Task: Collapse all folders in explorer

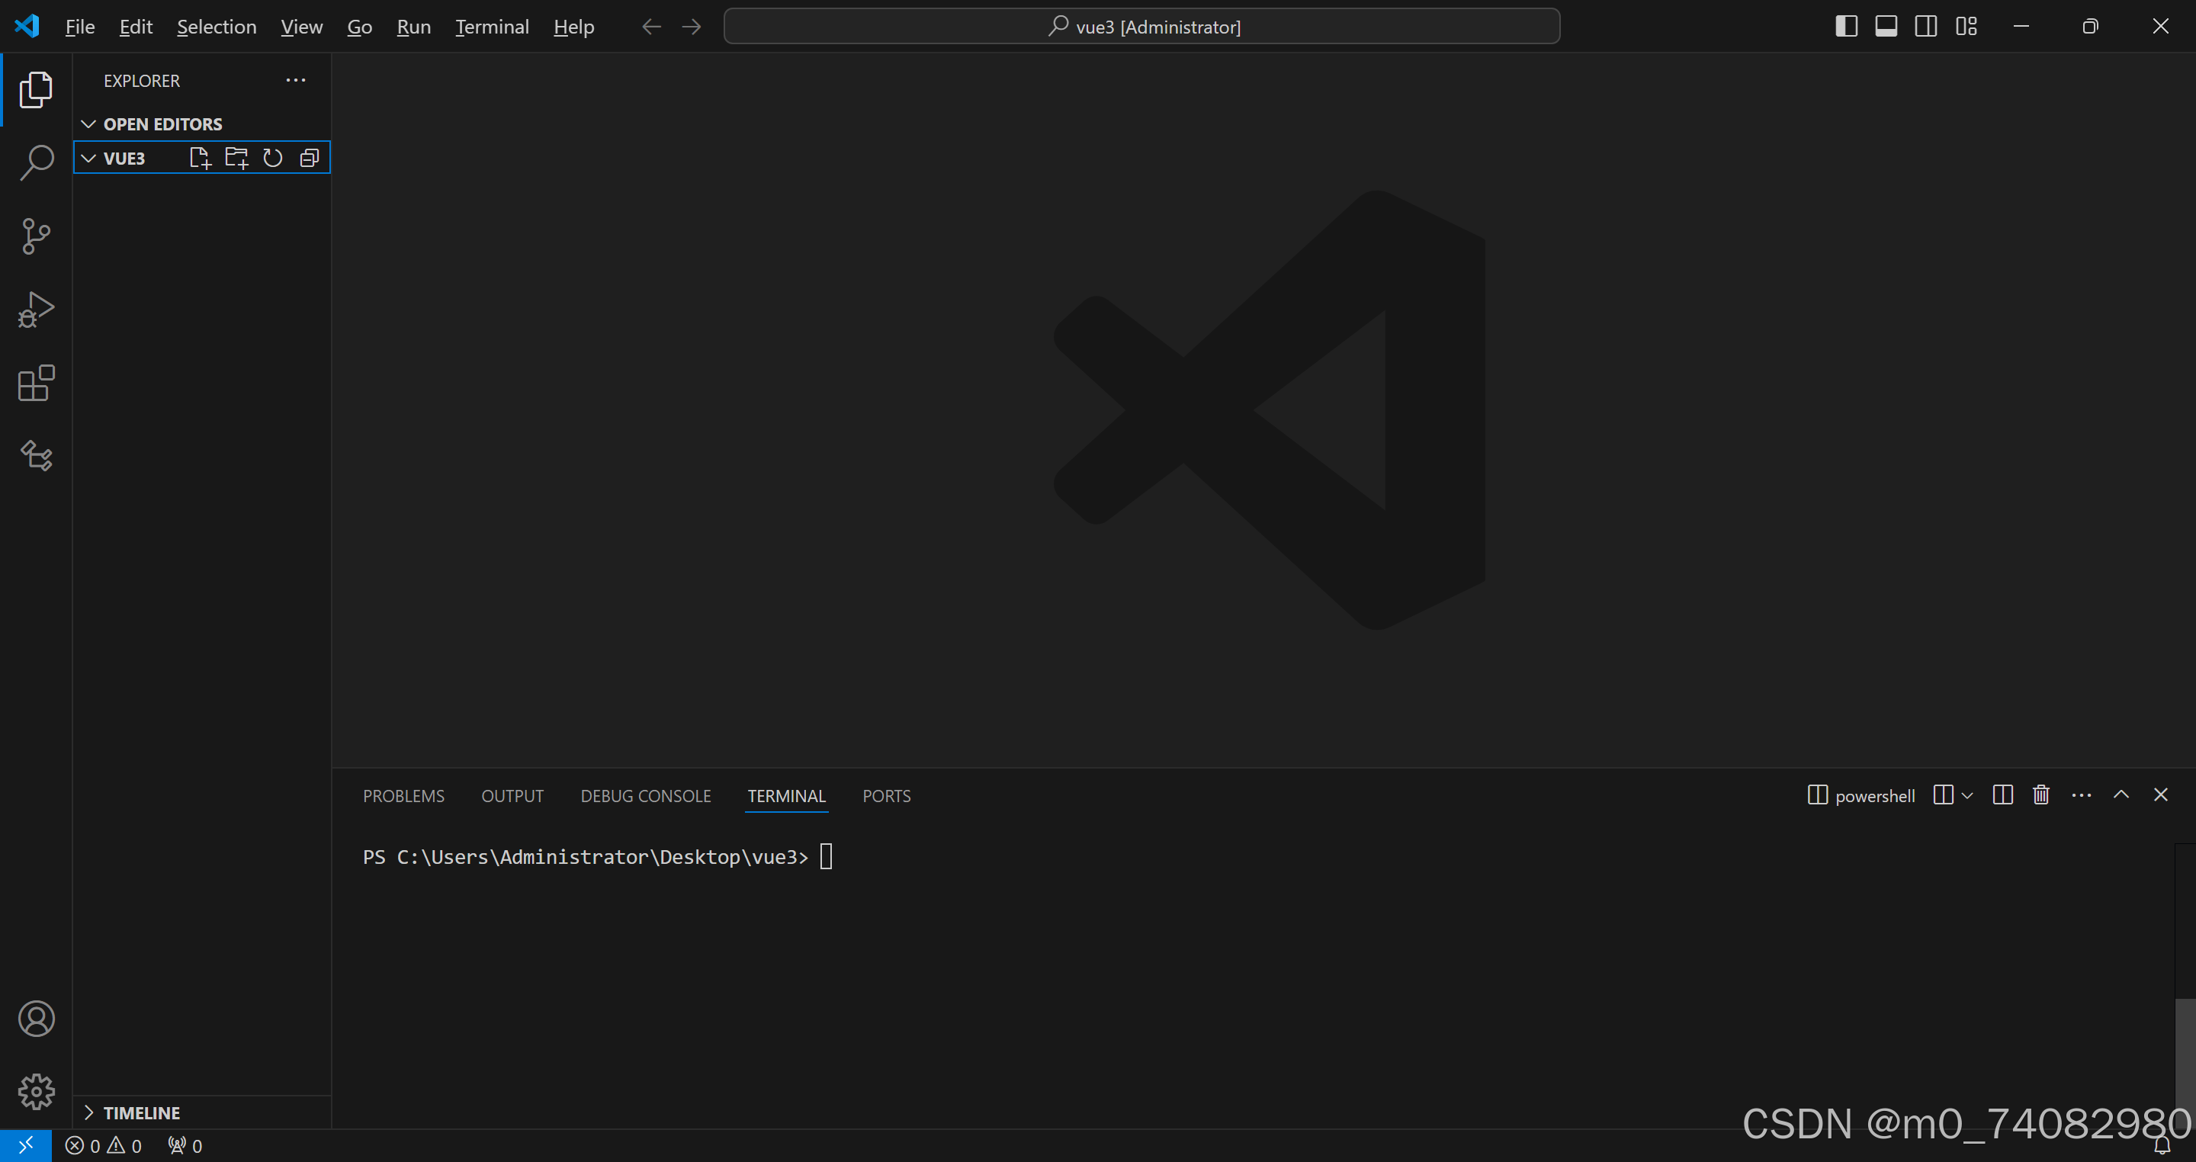Action: point(310,159)
